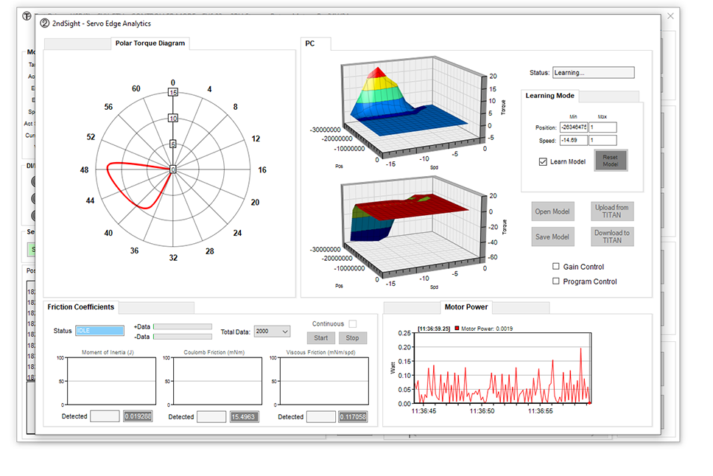Click the +Data progress bar
The width and height of the screenshot is (713, 476).
coord(182,326)
